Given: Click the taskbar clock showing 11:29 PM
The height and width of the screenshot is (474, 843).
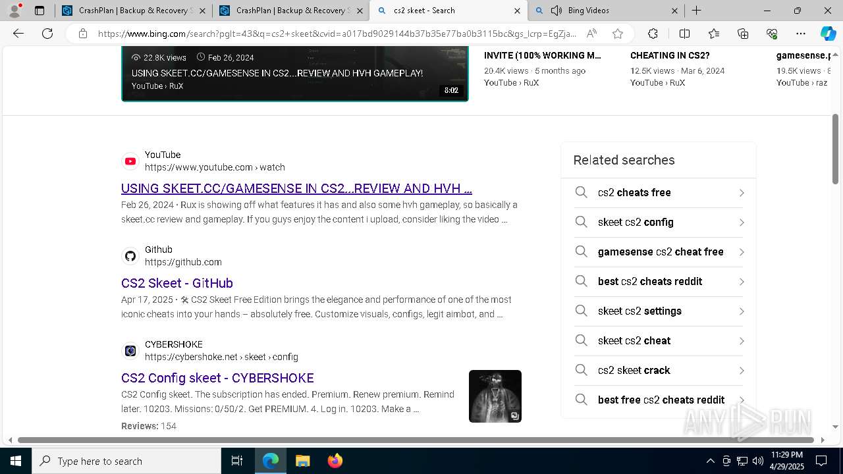Looking at the screenshot, I should click(x=786, y=461).
